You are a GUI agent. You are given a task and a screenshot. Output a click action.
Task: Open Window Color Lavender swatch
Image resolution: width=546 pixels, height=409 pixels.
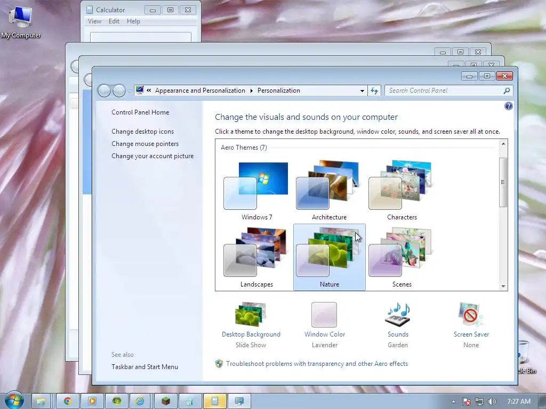coord(324,315)
